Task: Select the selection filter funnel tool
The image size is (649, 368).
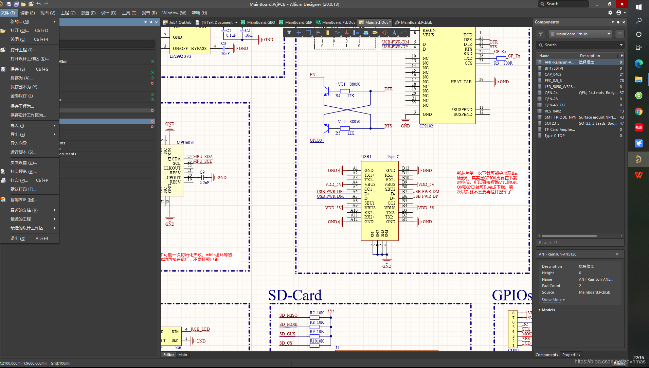Action: (x=289, y=33)
